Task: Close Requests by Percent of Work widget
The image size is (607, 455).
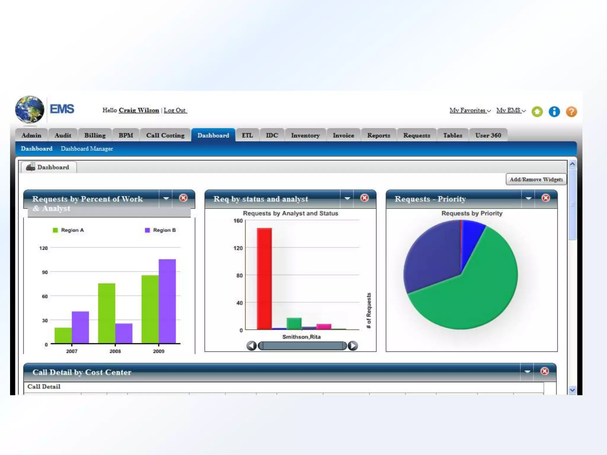Action: [x=183, y=198]
